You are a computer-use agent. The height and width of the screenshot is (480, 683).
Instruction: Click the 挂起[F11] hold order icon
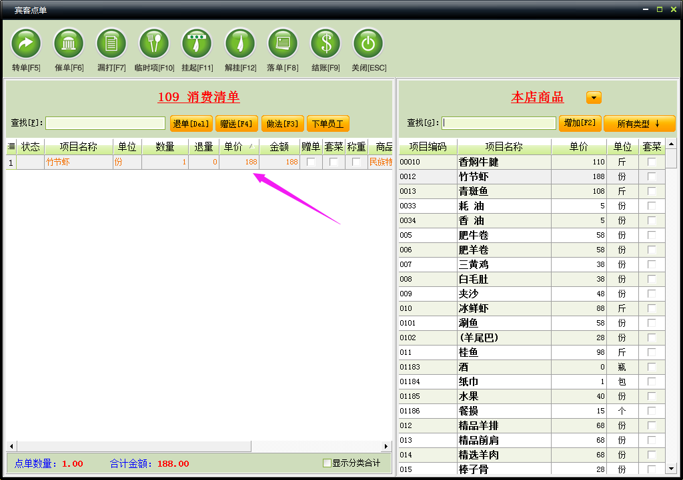(197, 43)
